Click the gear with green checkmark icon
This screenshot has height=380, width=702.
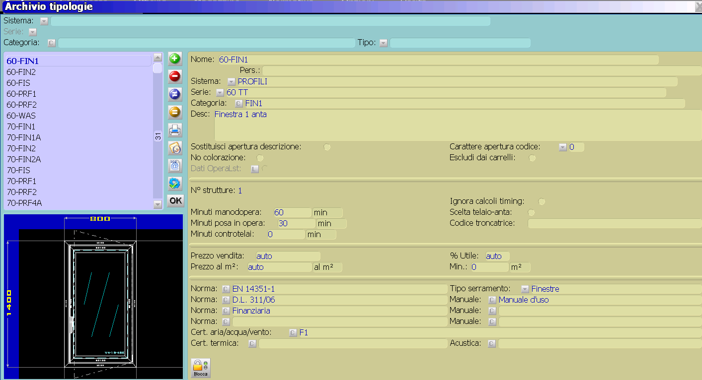coord(175,184)
